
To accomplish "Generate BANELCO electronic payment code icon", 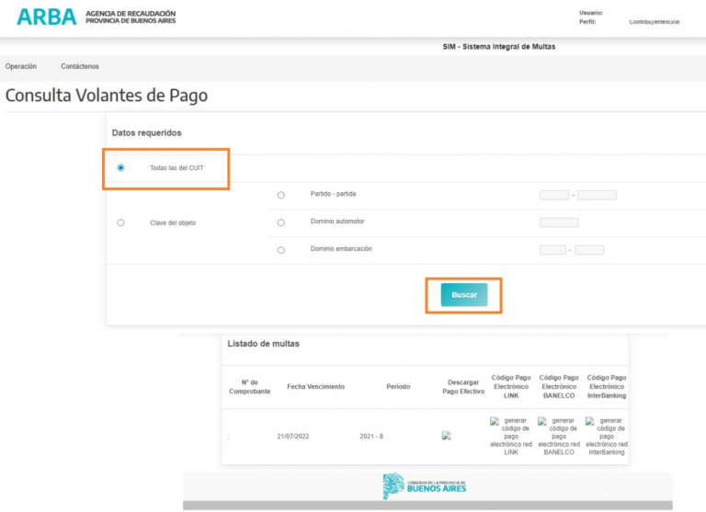I will tap(542, 422).
